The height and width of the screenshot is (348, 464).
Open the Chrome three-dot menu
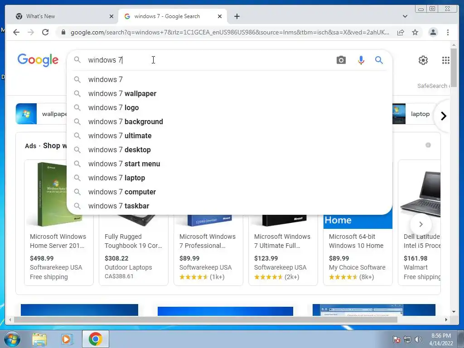pyautogui.click(x=448, y=32)
